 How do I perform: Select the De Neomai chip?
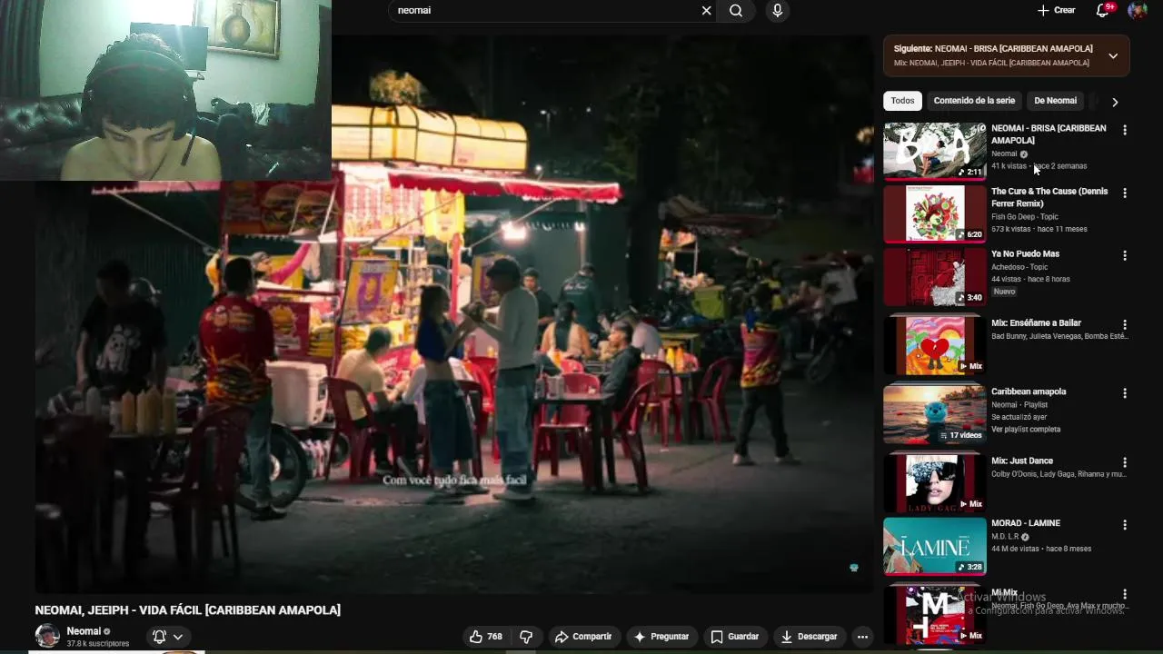1055,101
